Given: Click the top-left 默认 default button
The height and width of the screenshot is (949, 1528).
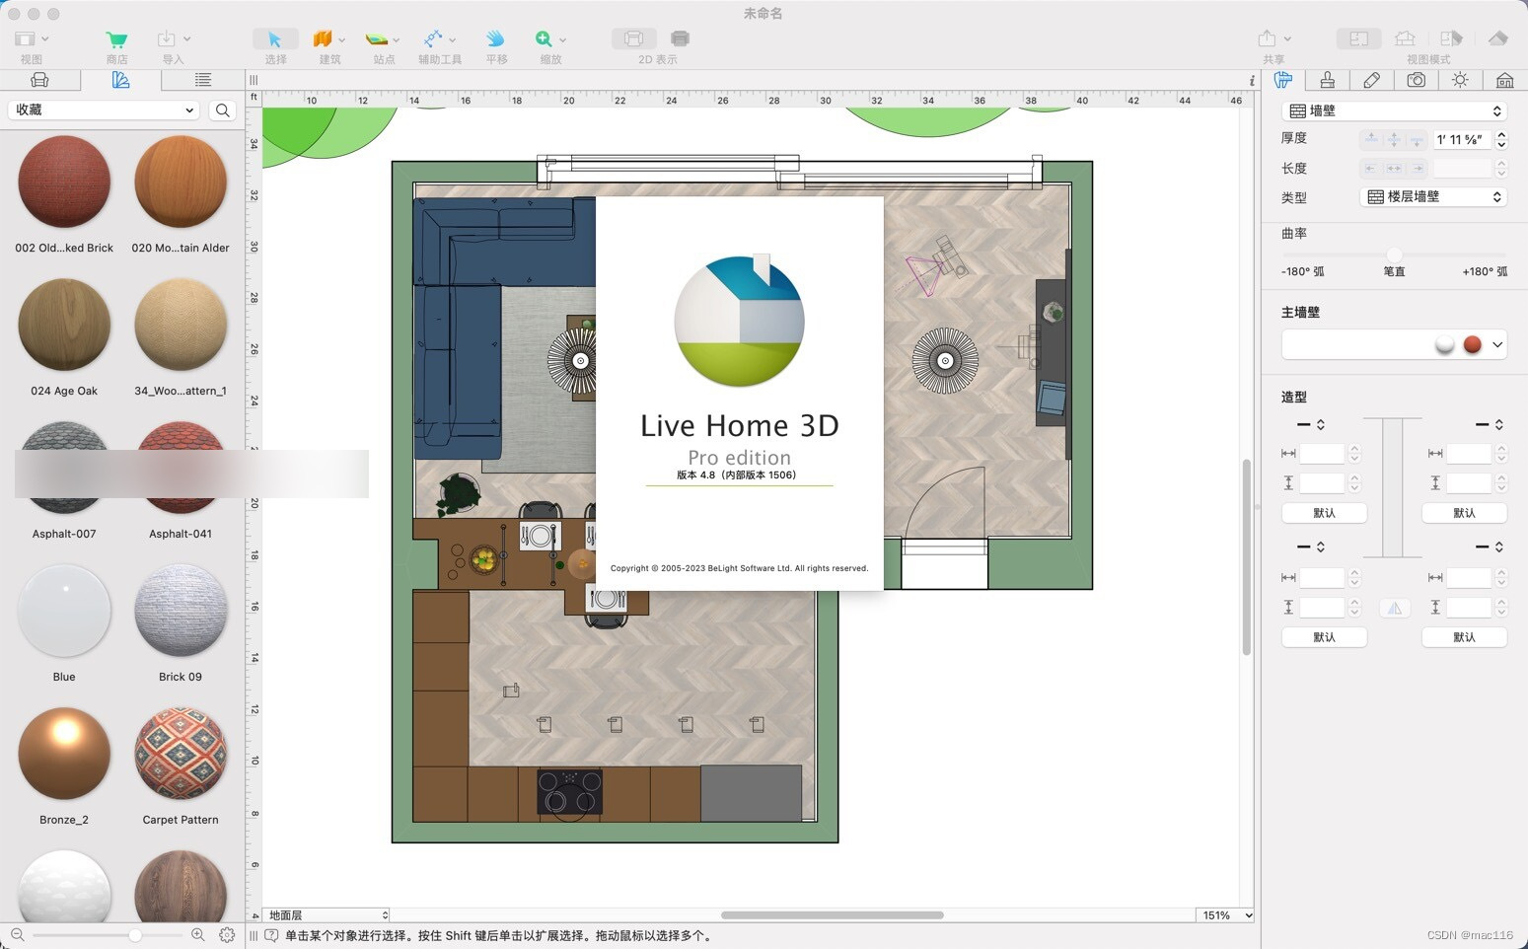Looking at the screenshot, I should (x=1324, y=513).
